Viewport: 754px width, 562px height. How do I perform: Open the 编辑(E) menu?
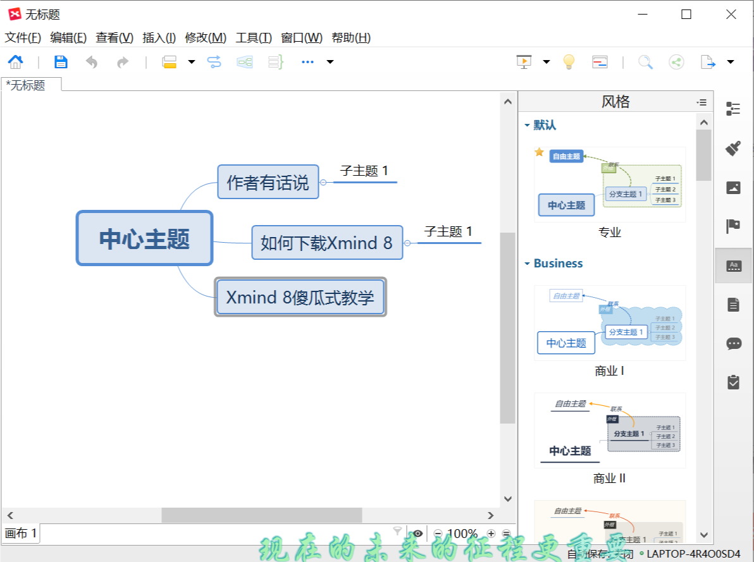click(68, 37)
